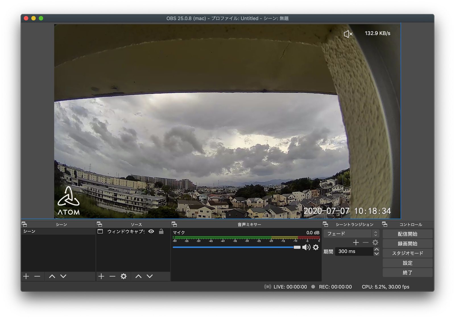Screen dimensions: 455x319
Task: Add a new scene with plus icon
Action: (x=26, y=276)
